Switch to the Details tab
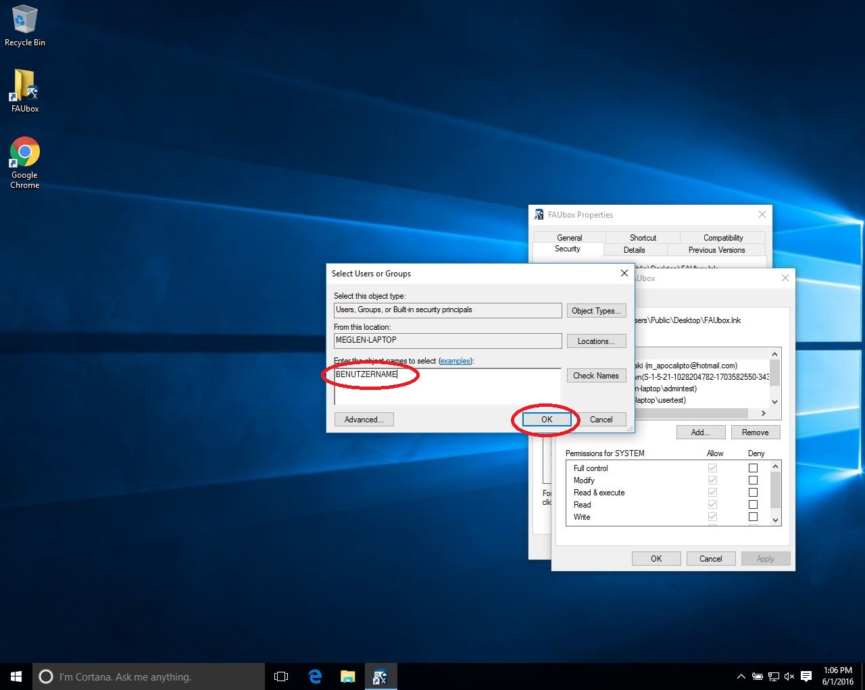865x690 pixels. coord(634,249)
